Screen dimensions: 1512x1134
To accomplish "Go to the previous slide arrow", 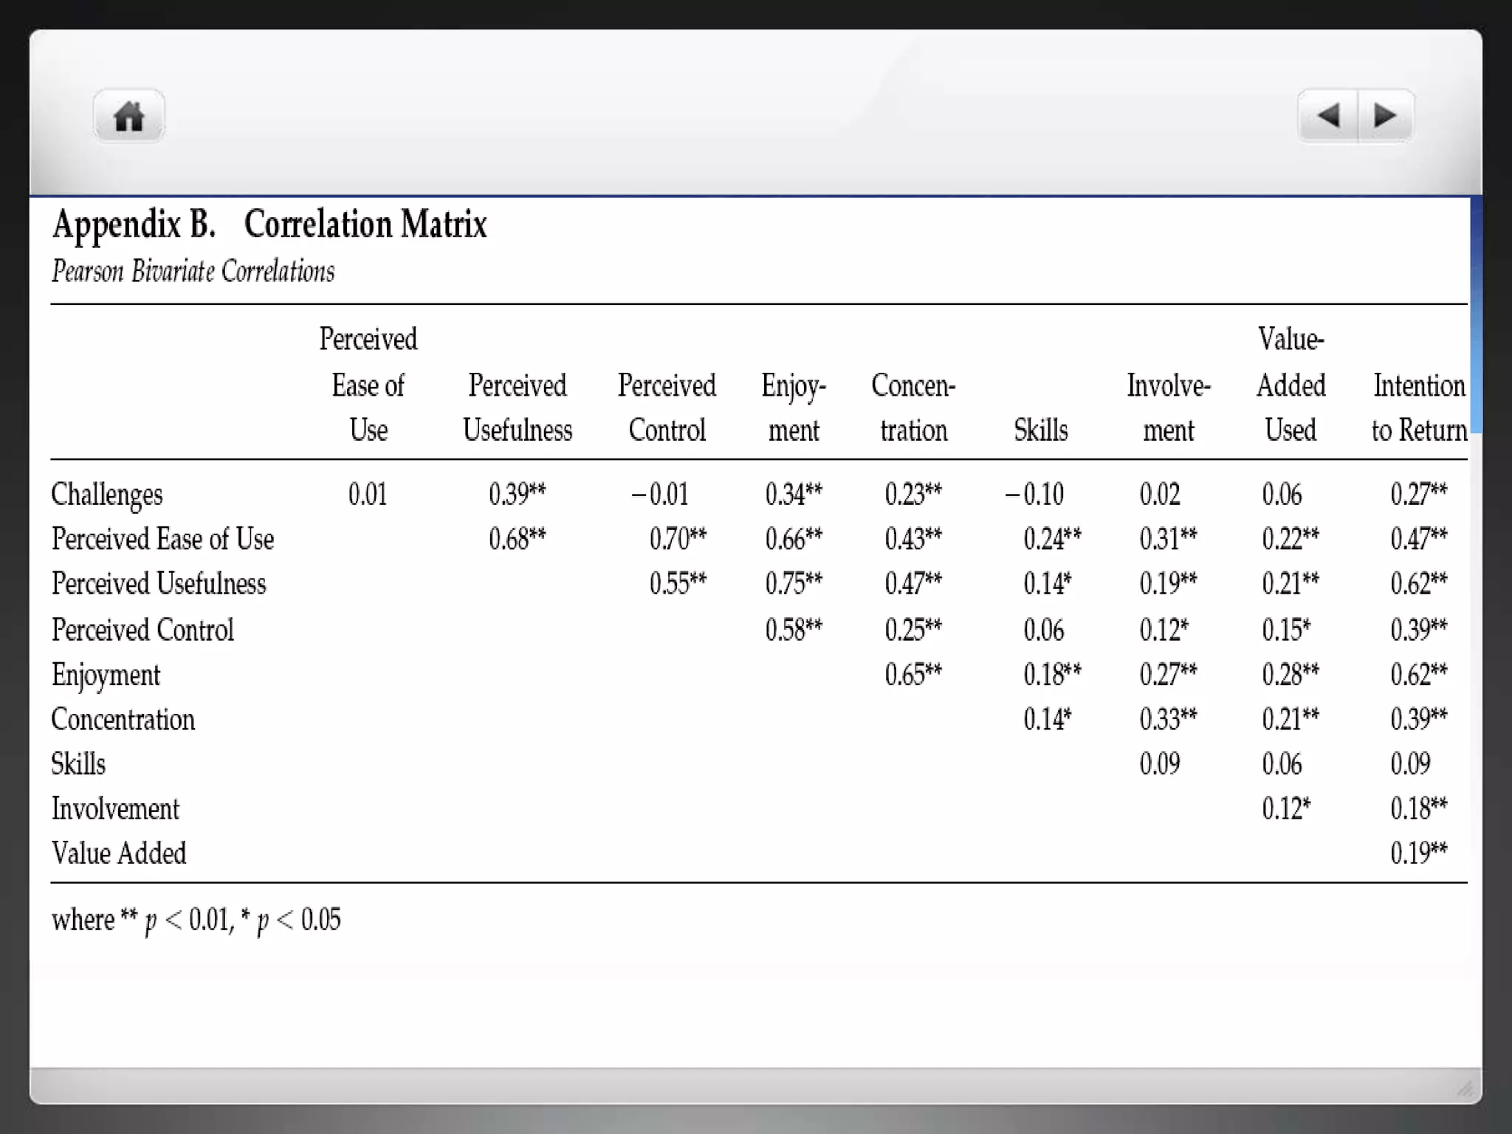I will [1328, 116].
